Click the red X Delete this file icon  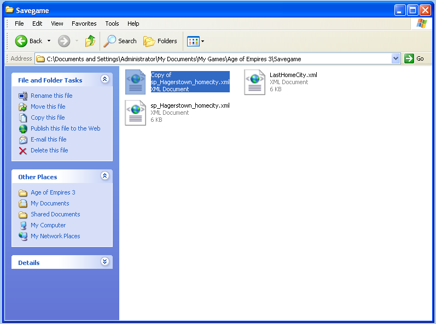(23, 151)
